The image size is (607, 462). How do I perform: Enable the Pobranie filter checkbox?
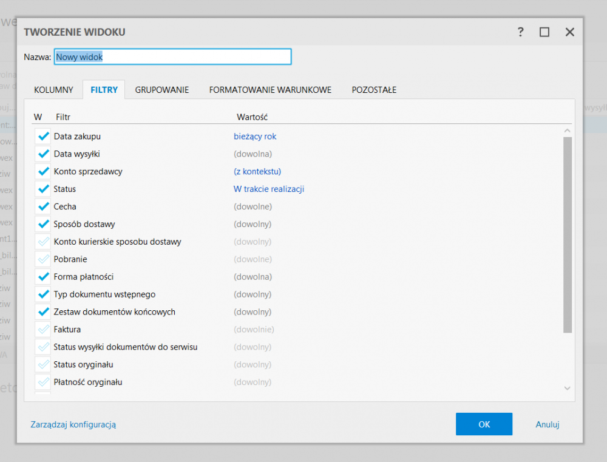(43, 260)
